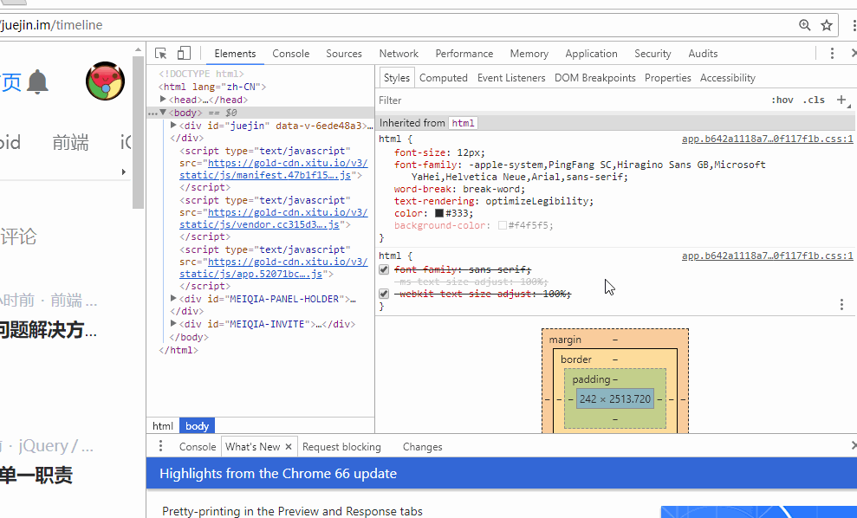857x518 pixels.
Task: Click the #333 color swatch
Action: pos(439,213)
